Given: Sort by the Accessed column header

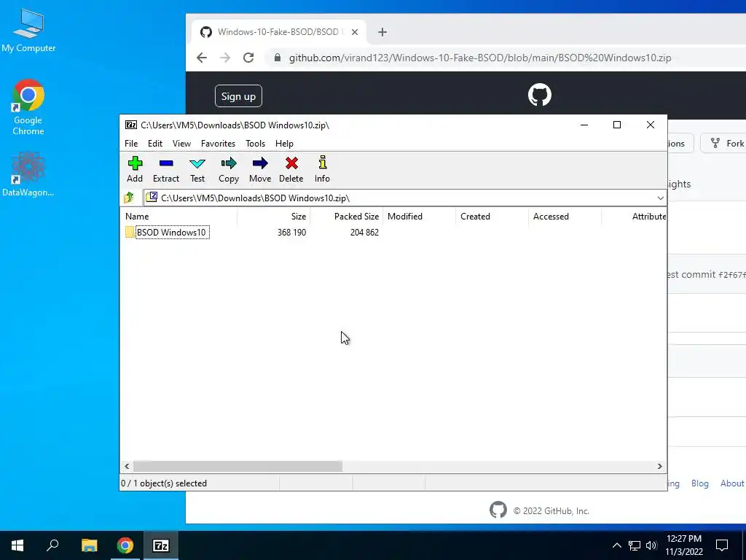Looking at the screenshot, I should coord(565,216).
